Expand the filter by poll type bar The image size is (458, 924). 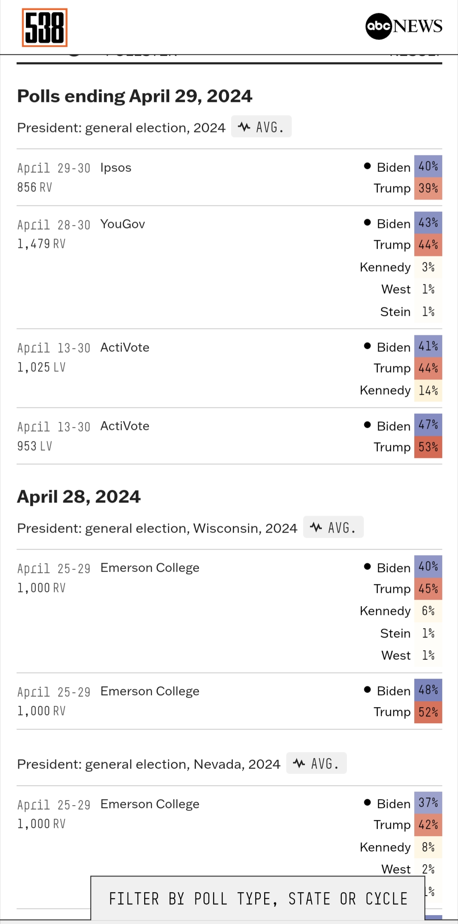(x=258, y=899)
